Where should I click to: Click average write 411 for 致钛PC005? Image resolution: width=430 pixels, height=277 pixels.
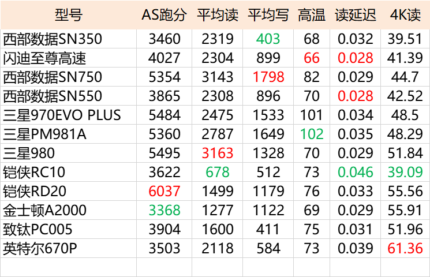pyautogui.click(x=268, y=229)
